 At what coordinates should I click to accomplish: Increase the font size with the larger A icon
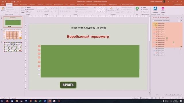point(52,8)
